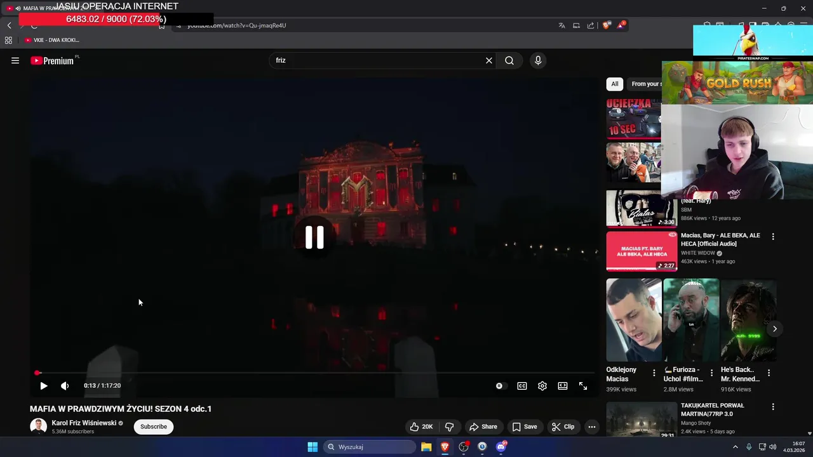Open TAKUJKARTEL PORWAŁ MARTINA|77RP 3.0 video
The height and width of the screenshot is (457, 813).
712,409
